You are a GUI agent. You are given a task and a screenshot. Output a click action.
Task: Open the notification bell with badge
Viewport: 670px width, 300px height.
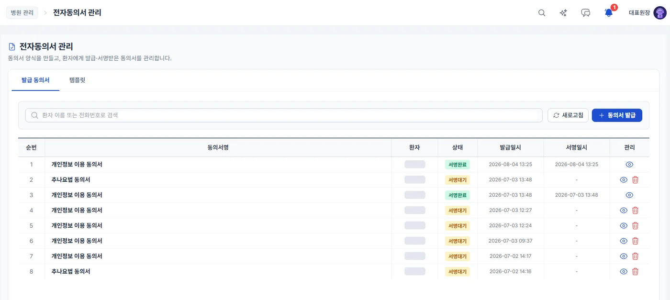(609, 13)
